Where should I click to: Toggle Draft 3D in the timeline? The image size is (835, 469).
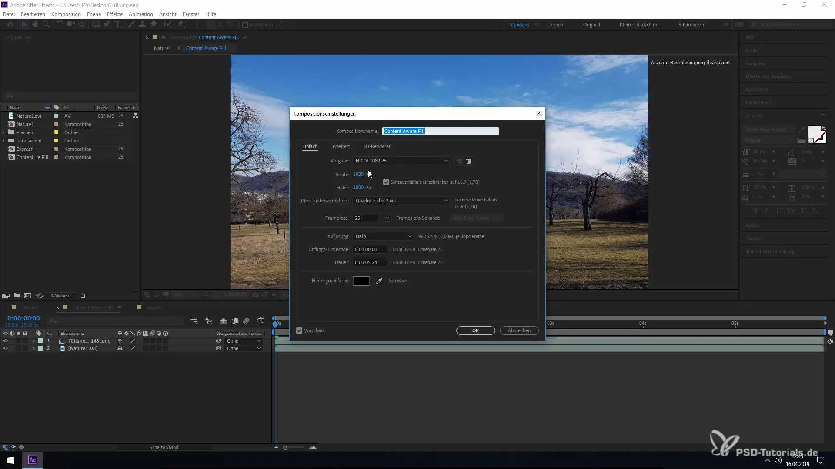point(209,321)
